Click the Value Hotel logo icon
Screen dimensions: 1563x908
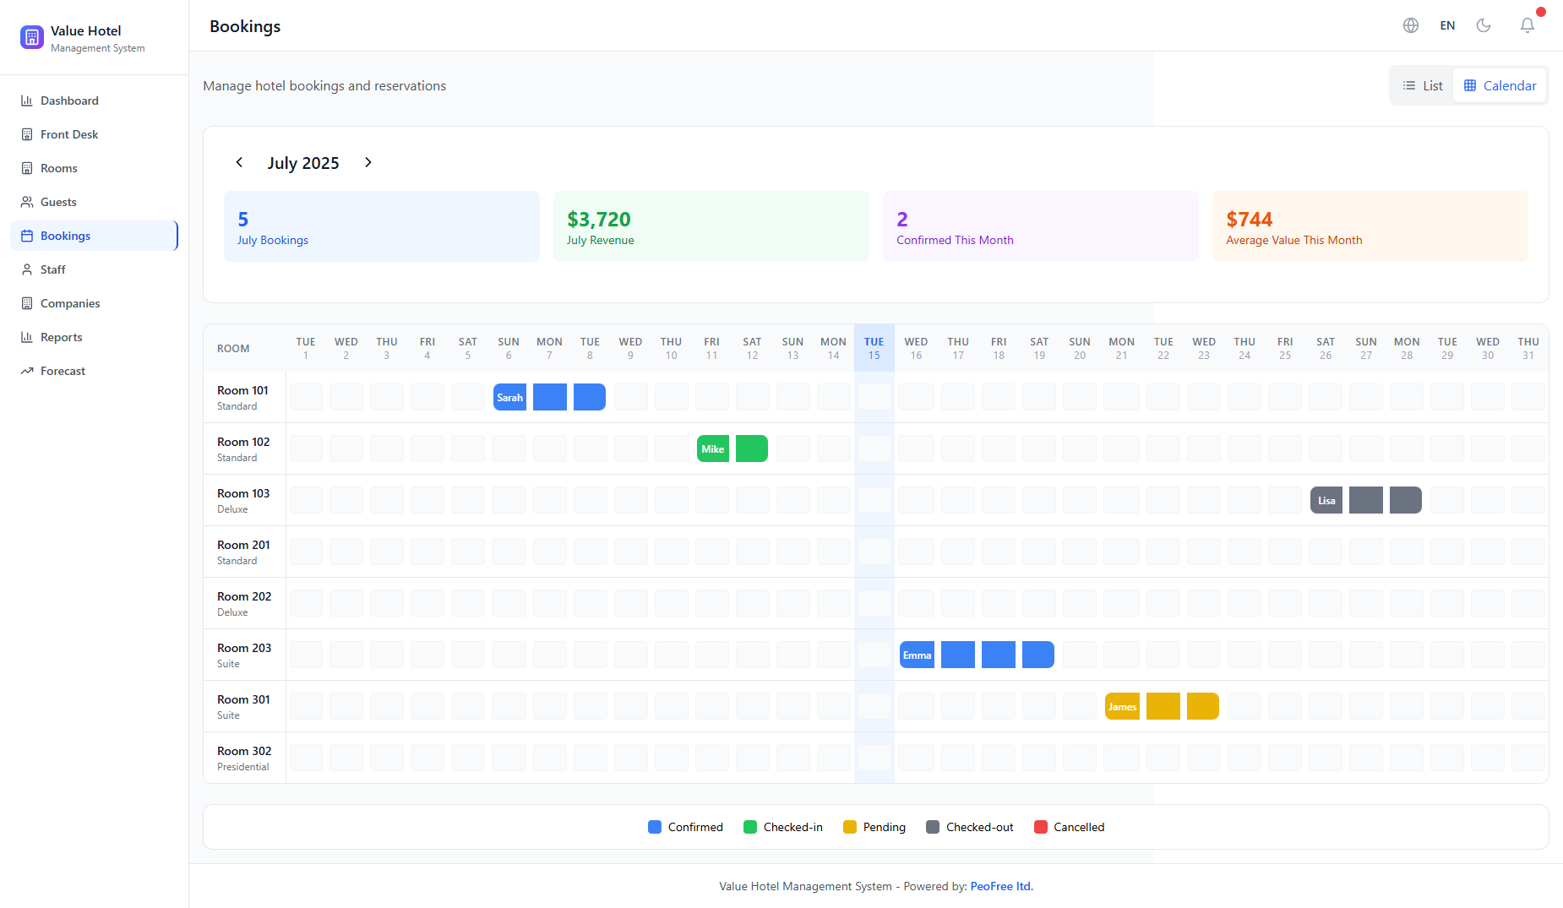(32, 37)
